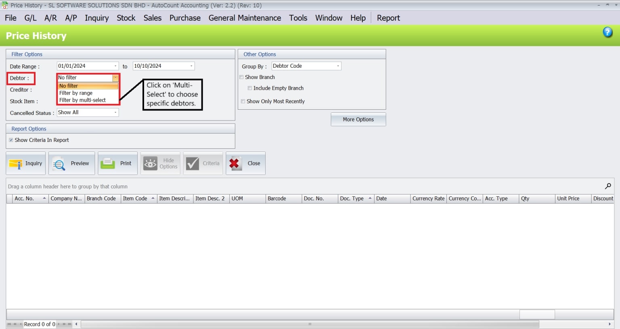
Task: Toggle the Hide Options eye icon
Action: click(150, 163)
